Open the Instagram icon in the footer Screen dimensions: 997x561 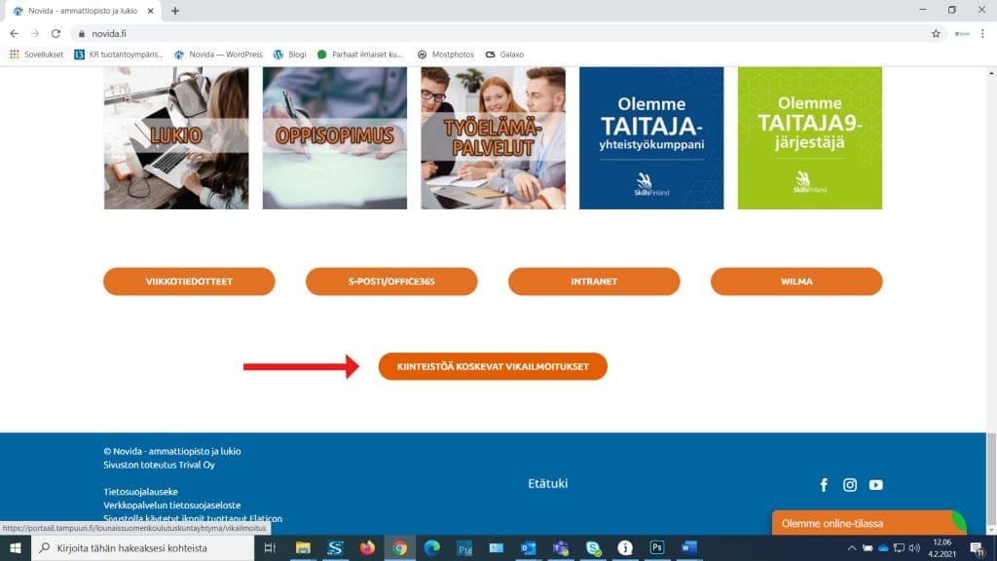pos(850,485)
